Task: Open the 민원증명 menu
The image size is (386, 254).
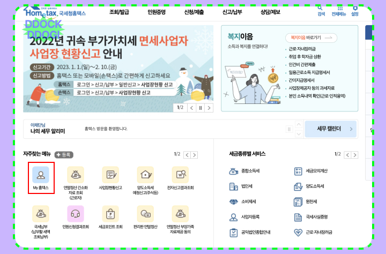Action: pyautogui.click(x=157, y=12)
